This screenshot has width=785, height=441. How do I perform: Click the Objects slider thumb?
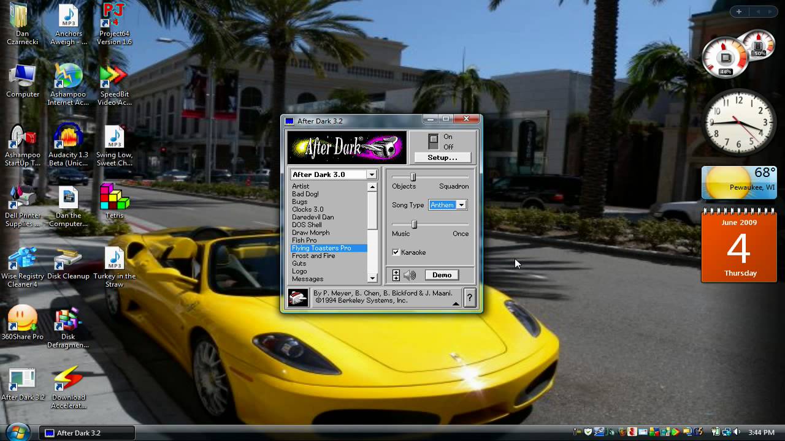point(413,177)
